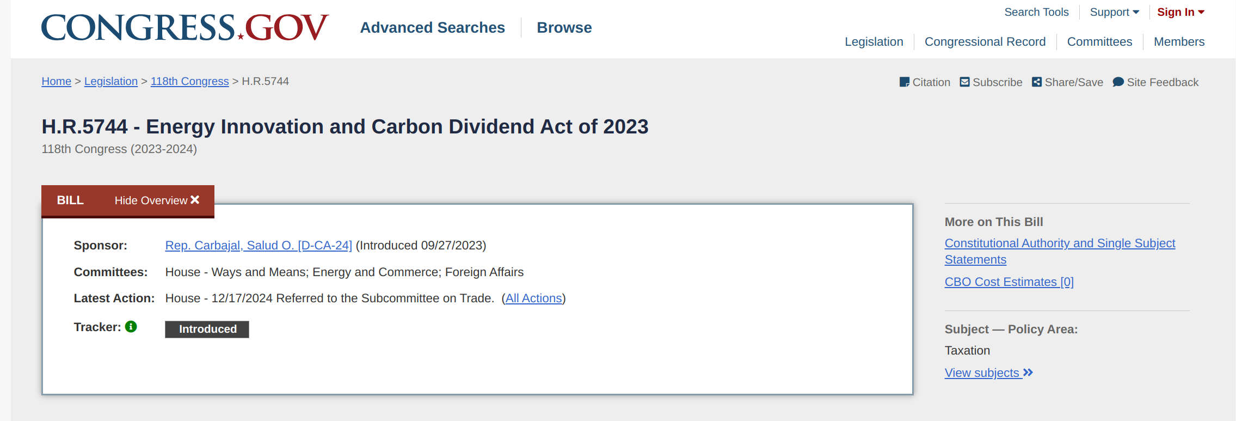Open sponsor Rep. Carbajal's profile link

[259, 246]
